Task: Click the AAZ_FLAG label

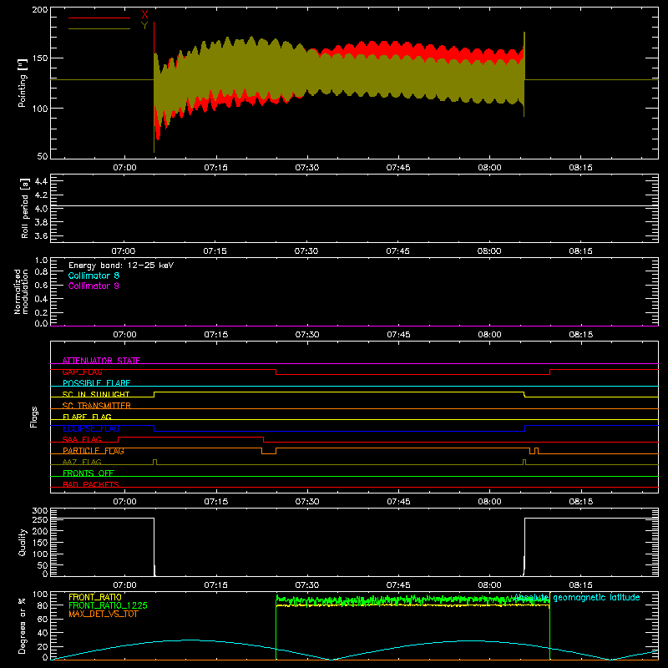Action: click(82, 462)
